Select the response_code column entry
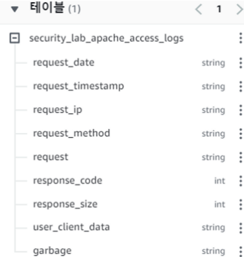This screenshot has height=257, width=244. [x=67, y=181]
